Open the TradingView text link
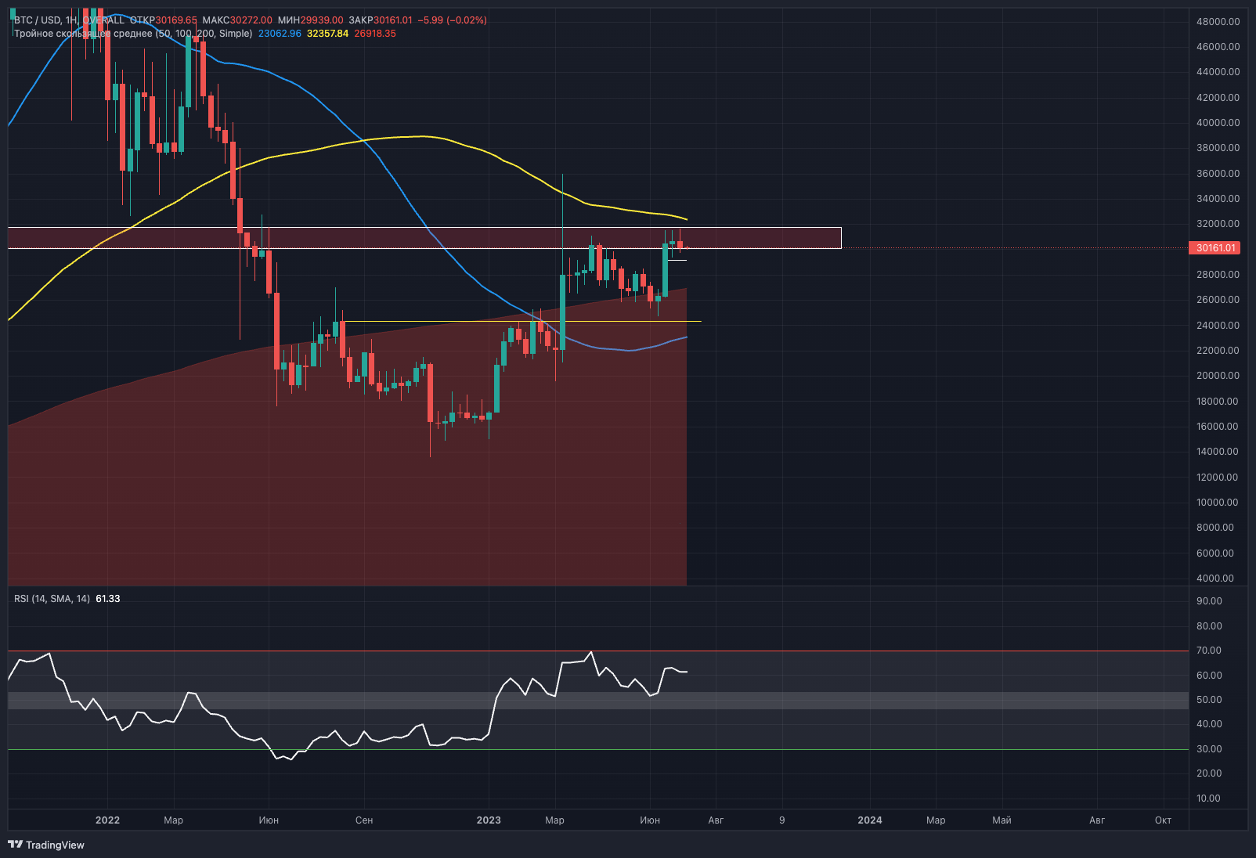 (x=55, y=845)
